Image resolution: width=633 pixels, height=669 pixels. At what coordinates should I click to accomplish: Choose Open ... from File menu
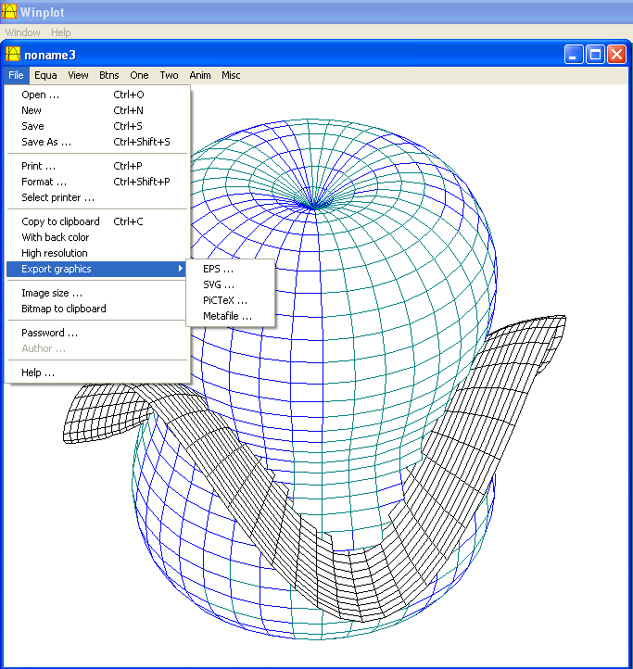[97, 95]
